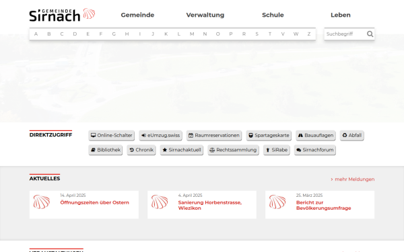Select letter J in the index
The height and width of the screenshot is (252, 404).
153,34
